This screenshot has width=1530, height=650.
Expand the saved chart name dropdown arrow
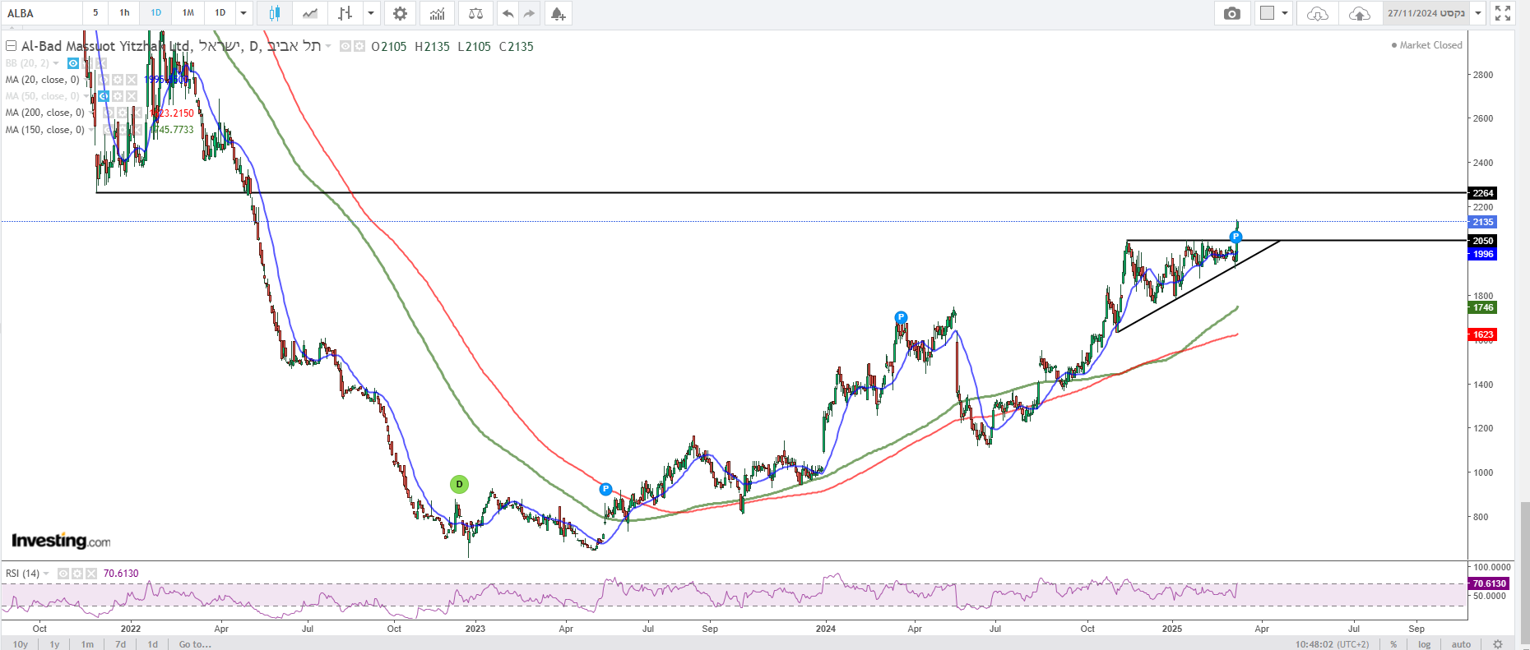click(1478, 13)
